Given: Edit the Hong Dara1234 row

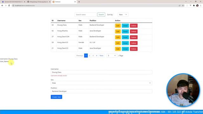Looking at the screenshot, I should [118, 37].
